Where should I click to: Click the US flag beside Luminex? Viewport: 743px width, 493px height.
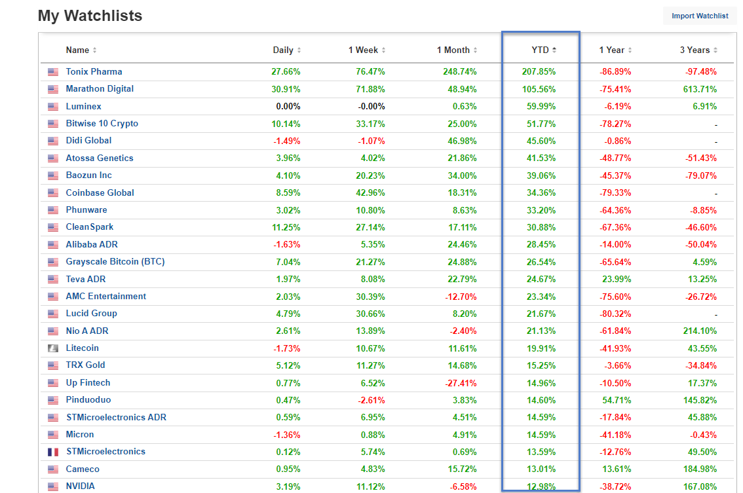[53, 107]
